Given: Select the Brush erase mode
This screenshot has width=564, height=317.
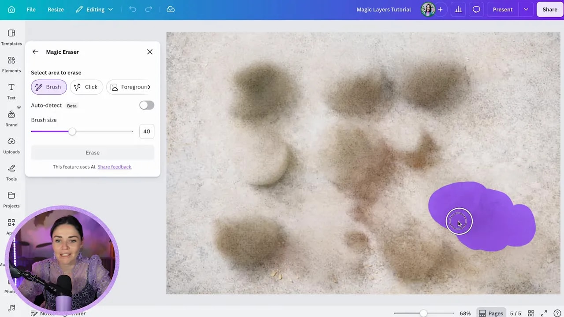Looking at the screenshot, I should 49,87.
